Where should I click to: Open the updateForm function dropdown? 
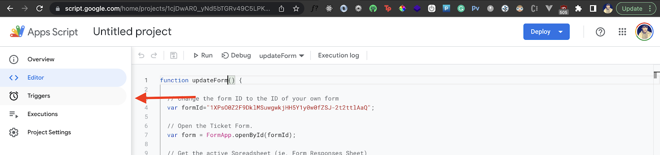click(282, 56)
